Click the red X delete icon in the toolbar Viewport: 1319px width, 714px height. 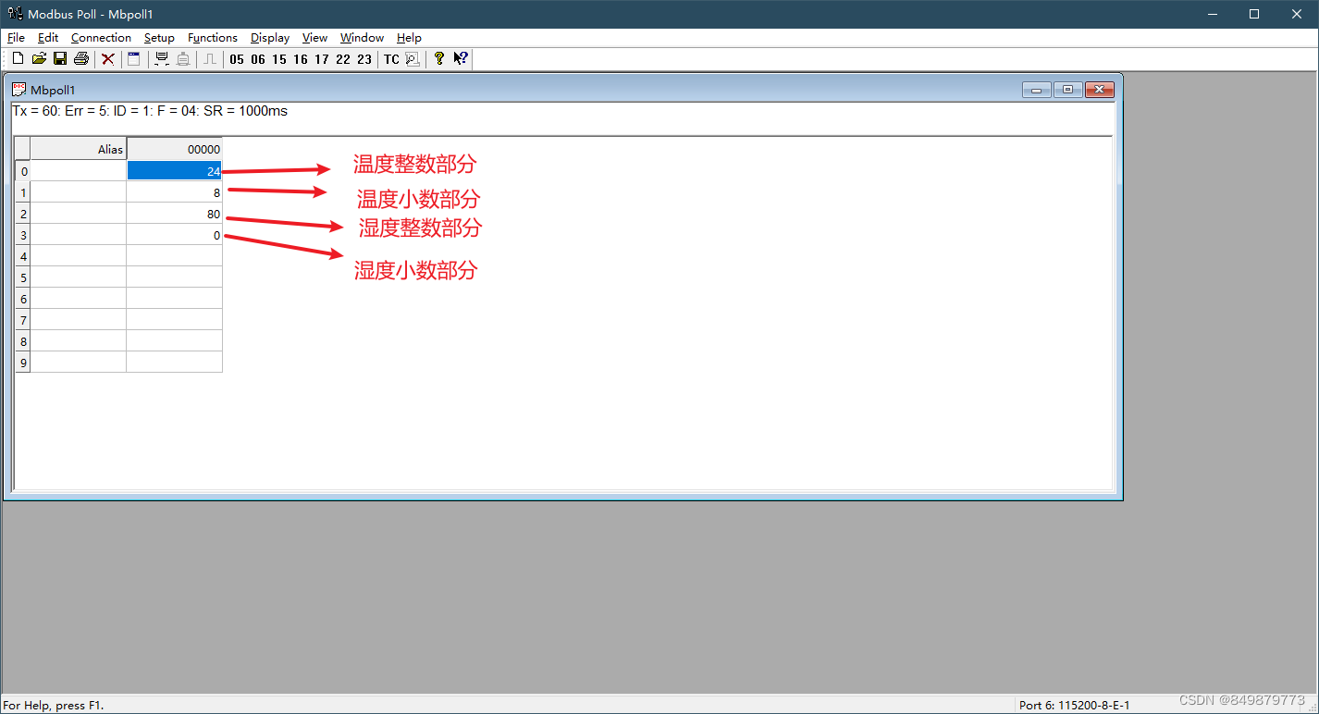pos(108,59)
